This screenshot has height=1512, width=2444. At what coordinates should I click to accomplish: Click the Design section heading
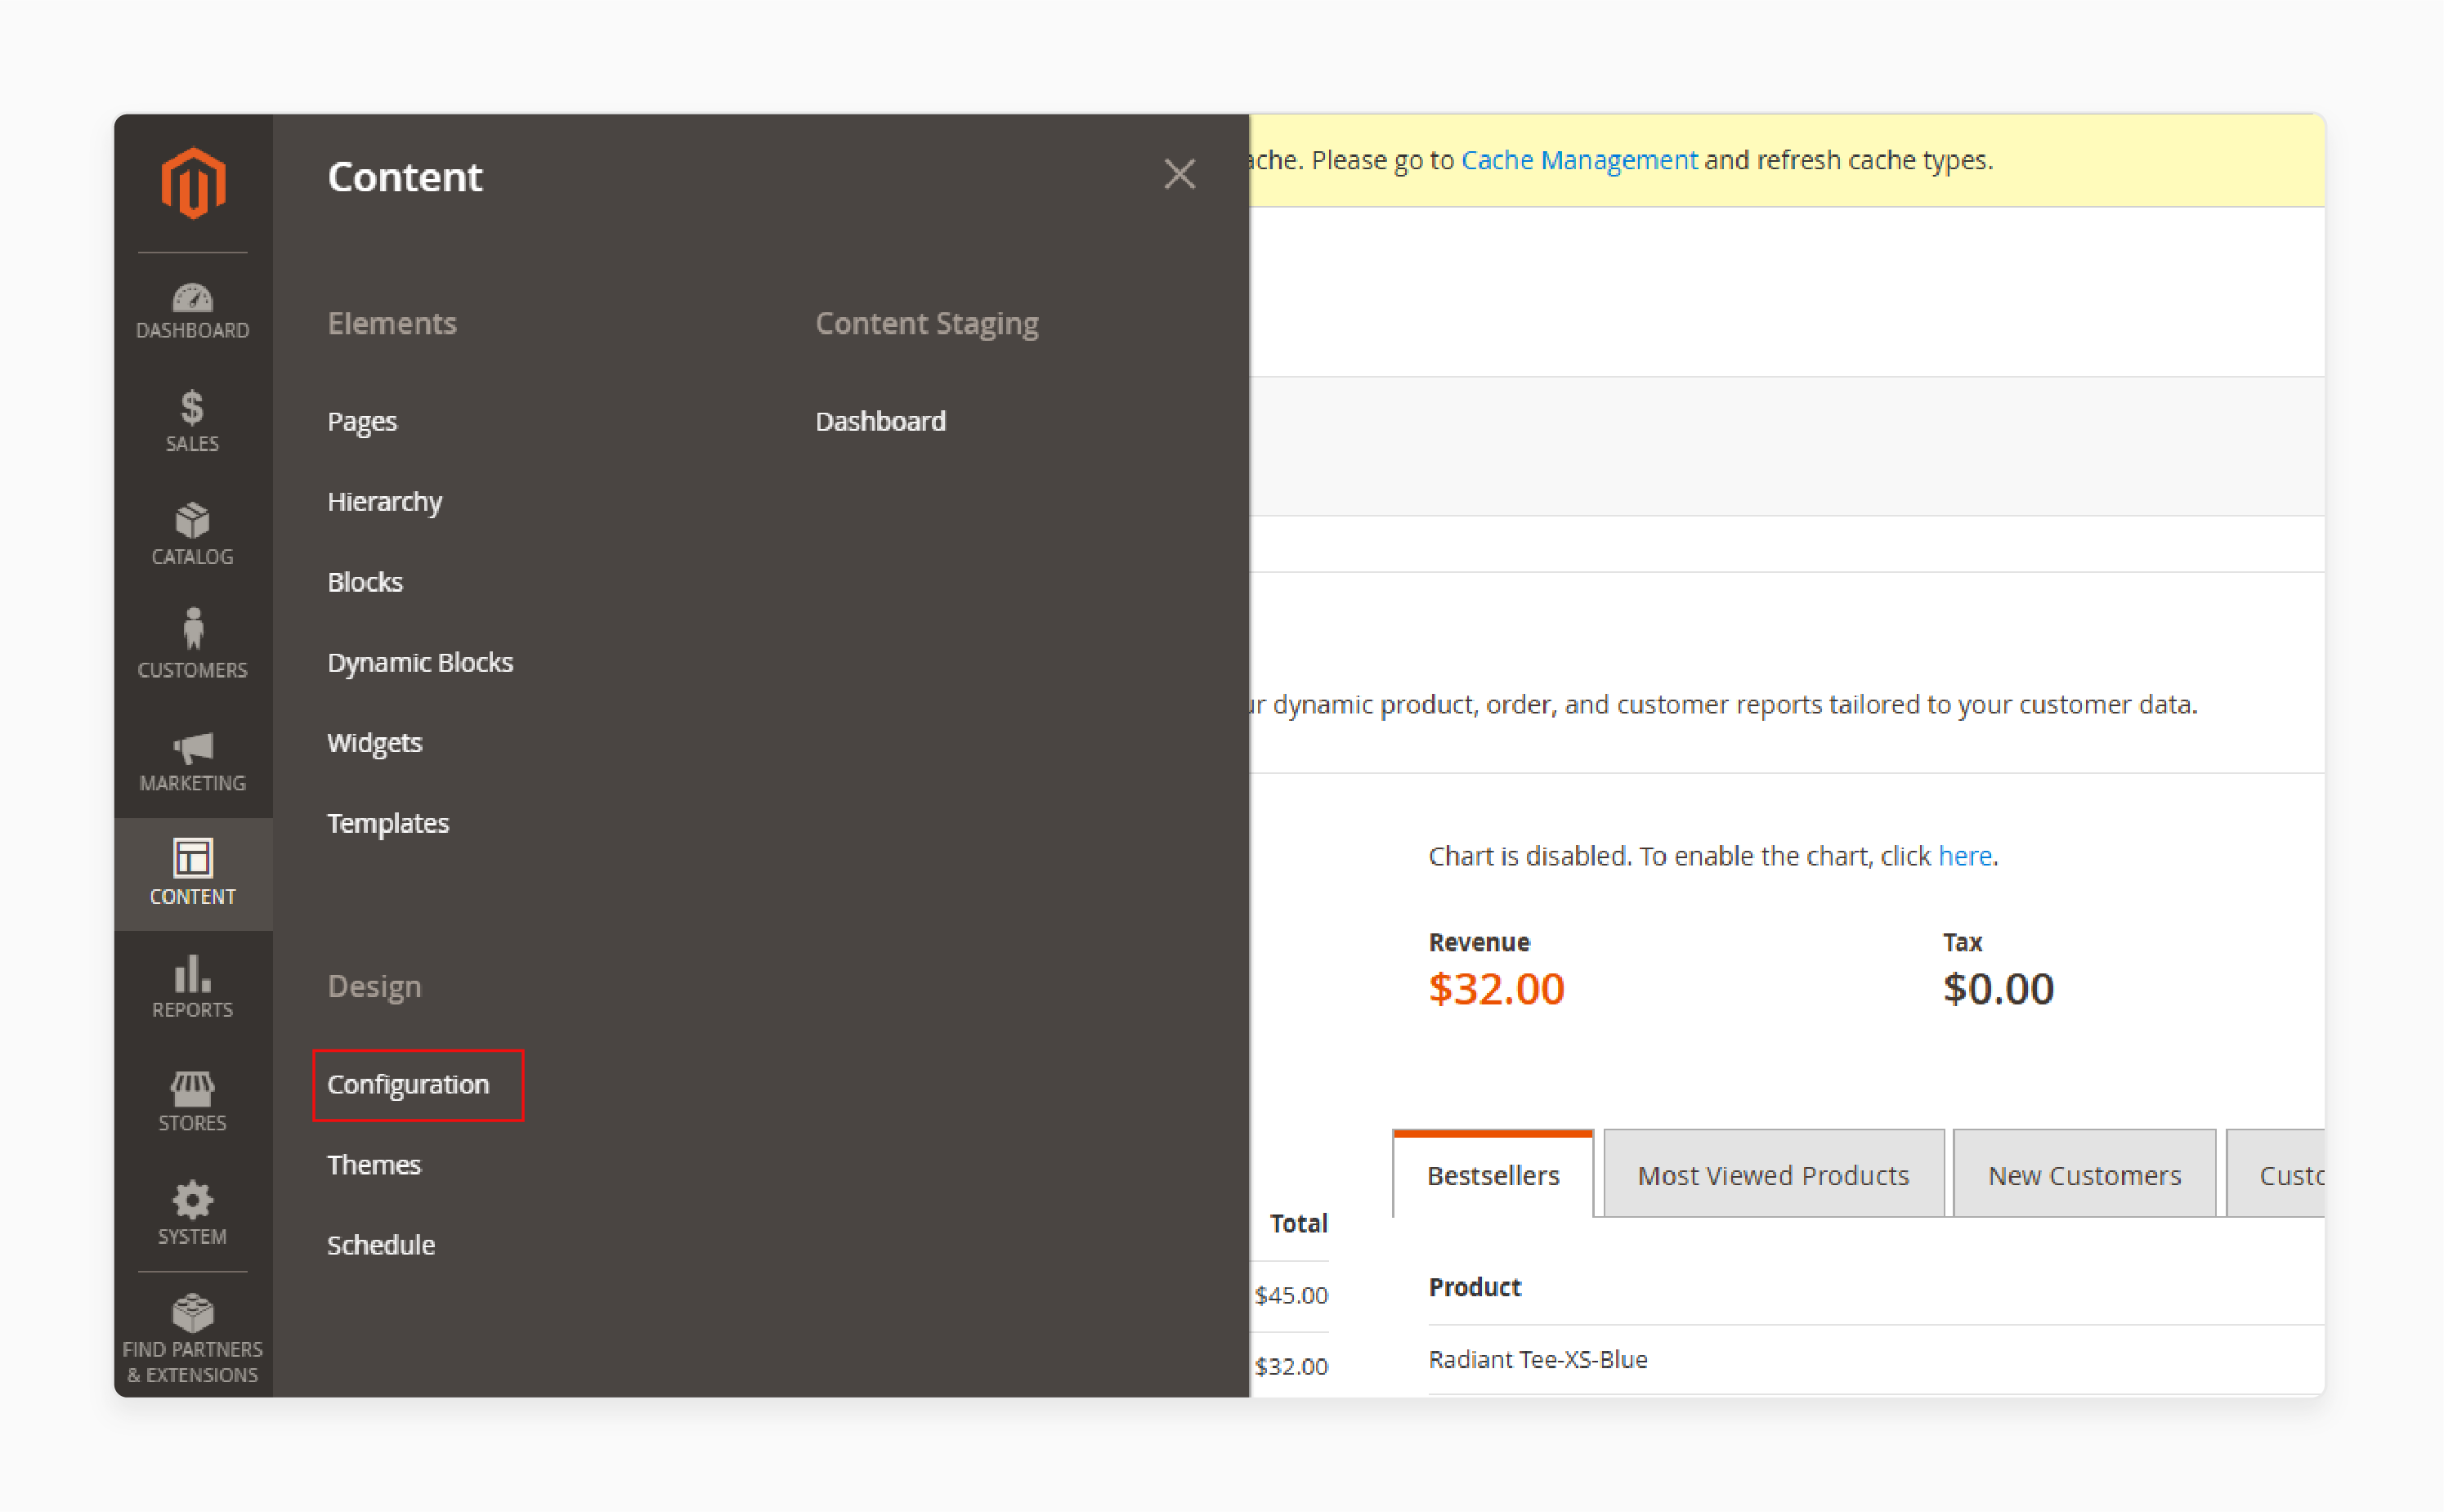coord(375,986)
